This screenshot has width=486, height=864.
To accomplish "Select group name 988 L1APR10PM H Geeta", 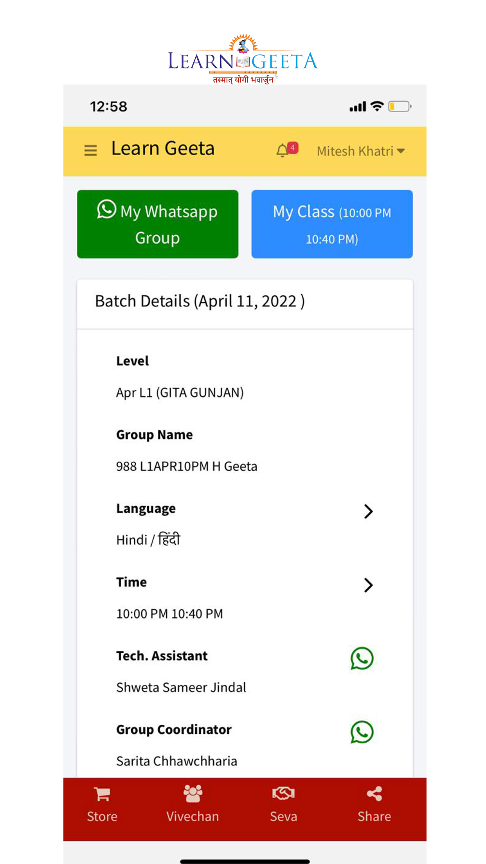I will tap(187, 466).
